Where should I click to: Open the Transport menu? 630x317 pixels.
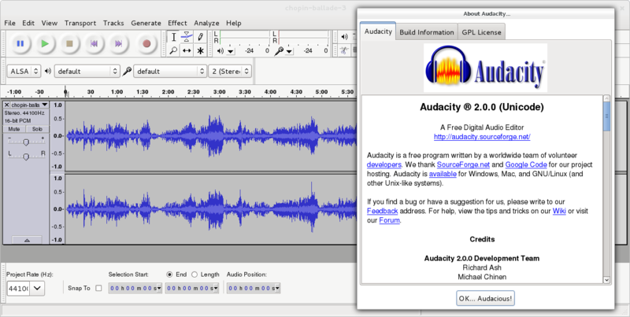[80, 23]
